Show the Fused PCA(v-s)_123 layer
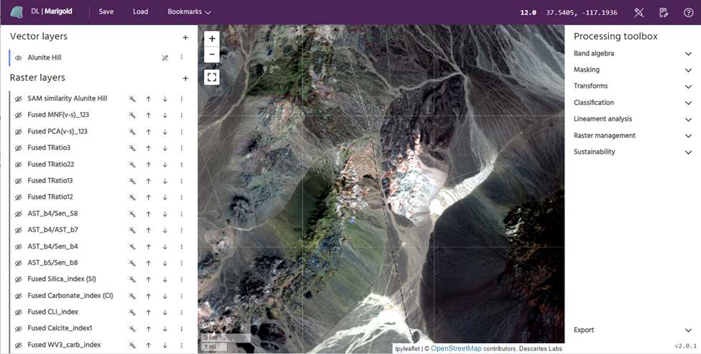This screenshot has width=701, height=354. coord(18,131)
